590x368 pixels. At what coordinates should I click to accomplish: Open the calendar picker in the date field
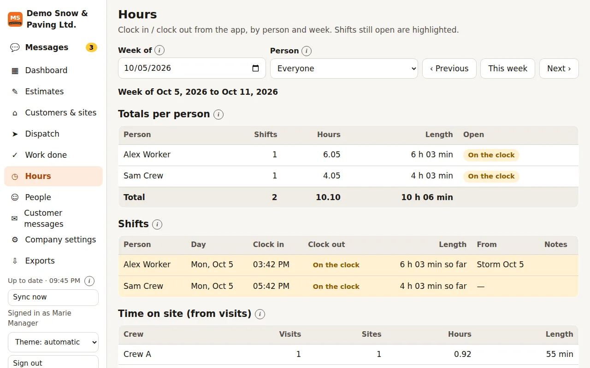coord(256,69)
